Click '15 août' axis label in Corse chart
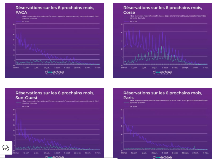The width and height of the screenshot is (216, 159). click(x=165, y=67)
